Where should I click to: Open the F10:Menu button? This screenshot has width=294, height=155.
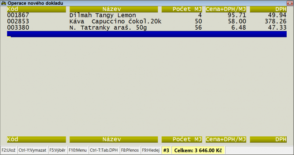78,150
